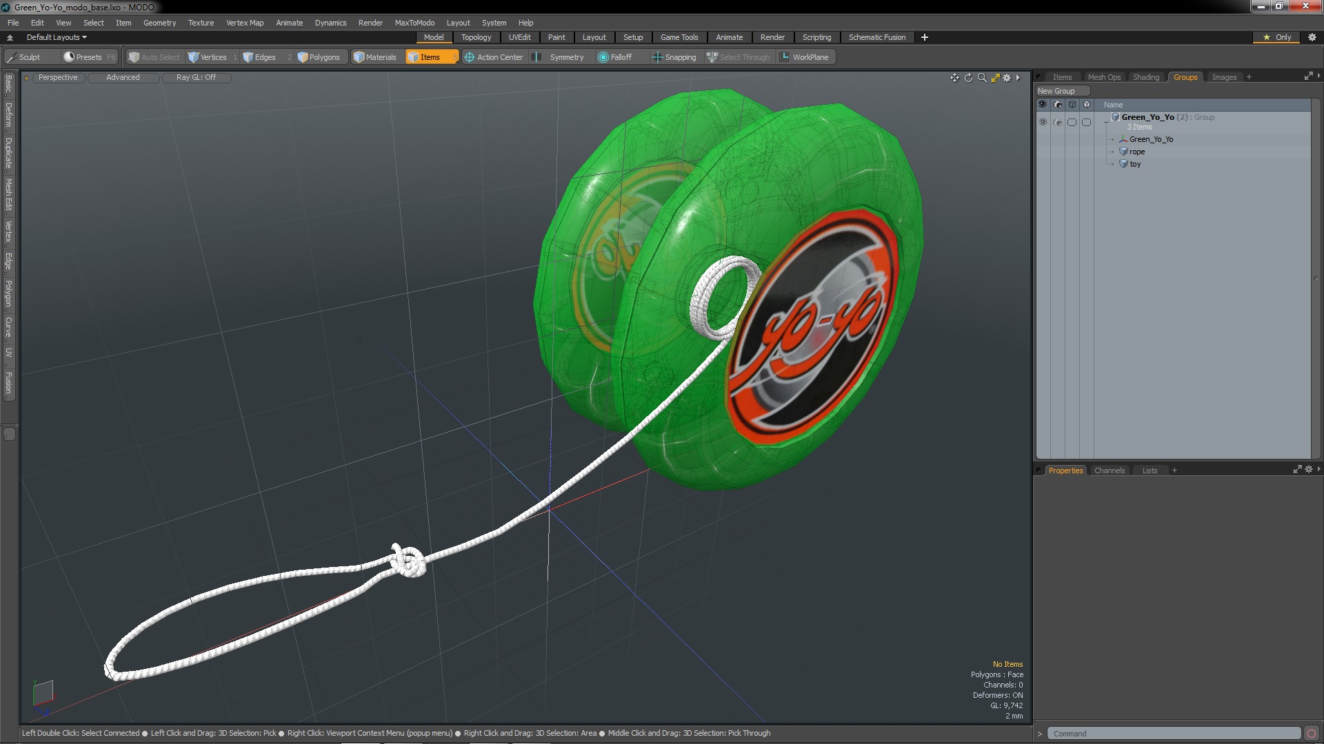This screenshot has height=744, width=1324.
Task: Click the viewport zoom magnifier icon
Action: point(982,78)
